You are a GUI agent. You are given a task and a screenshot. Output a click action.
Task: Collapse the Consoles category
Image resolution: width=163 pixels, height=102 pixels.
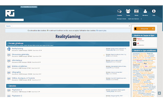[x=8, y=86]
